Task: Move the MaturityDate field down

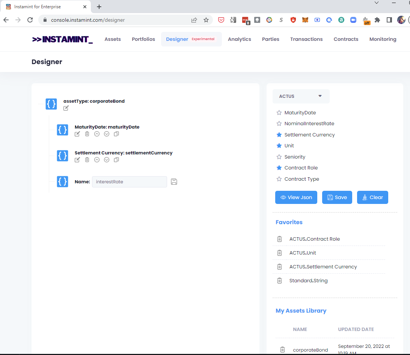Action: tap(107, 134)
